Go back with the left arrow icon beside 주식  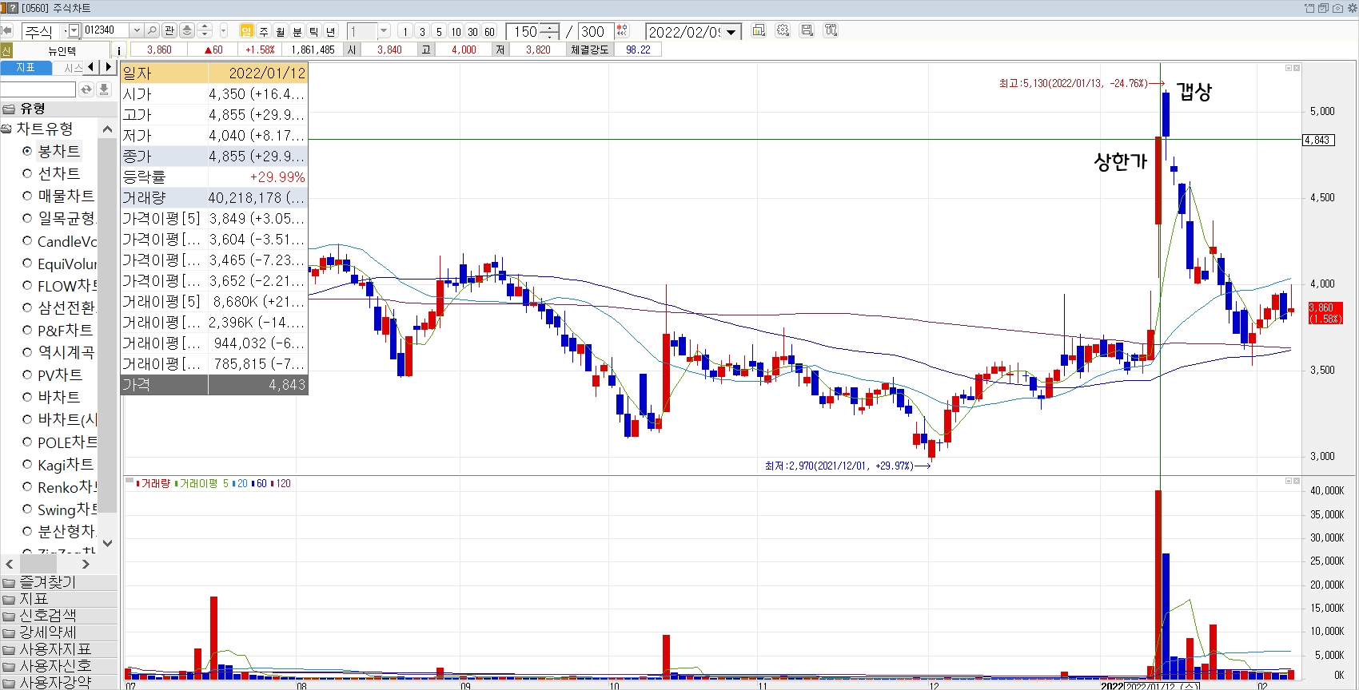tap(7, 30)
